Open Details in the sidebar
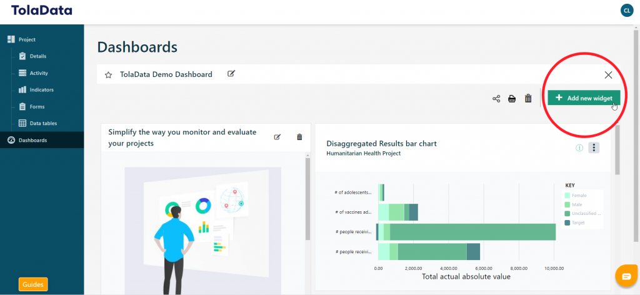 pos(37,56)
